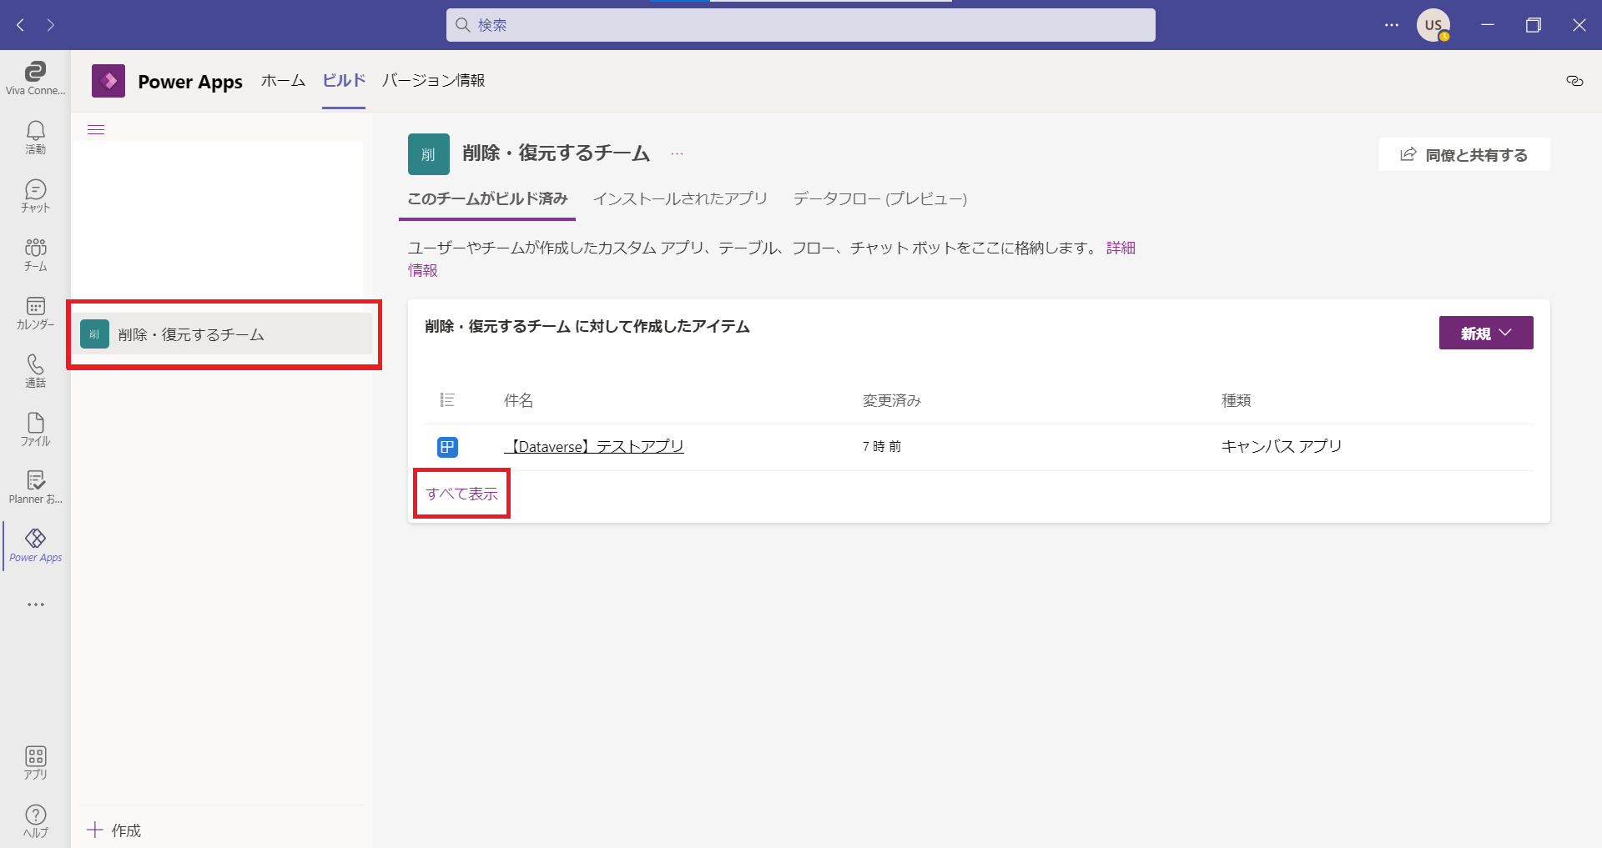Switch to the ホーム tab
The image size is (1602, 848).
tap(283, 81)
